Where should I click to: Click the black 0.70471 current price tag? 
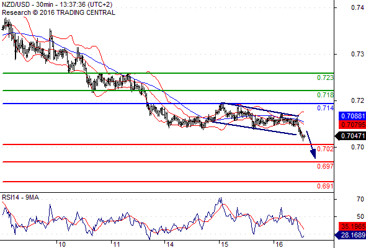(350, 136)
